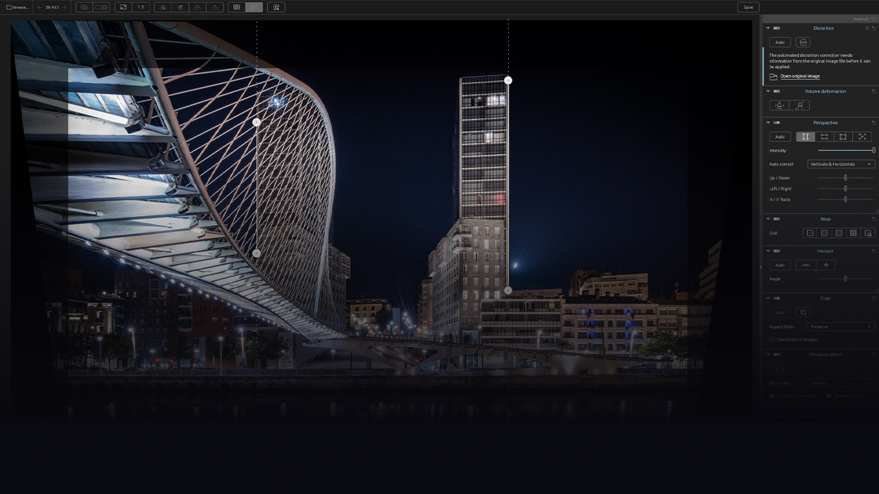879x494 pixels.
Task: Select the force verticals parallel tool
Action: pyautogui.click(x=806, y=136)
